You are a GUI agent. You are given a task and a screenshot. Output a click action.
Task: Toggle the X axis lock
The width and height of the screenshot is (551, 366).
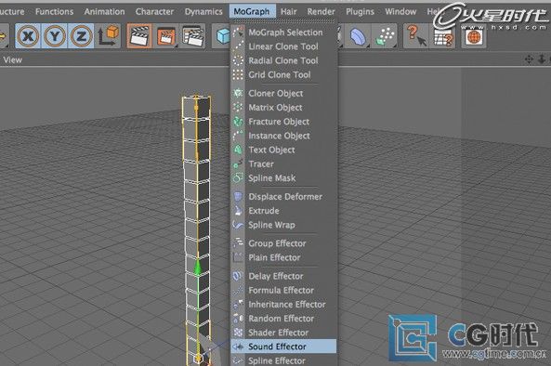pos(28,36)
